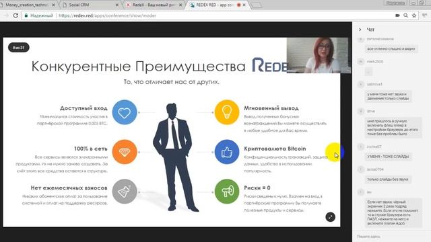Screen dimensions: 431x242
Task: Click the blue heart icon circle
Action: (x=125, y=112)
